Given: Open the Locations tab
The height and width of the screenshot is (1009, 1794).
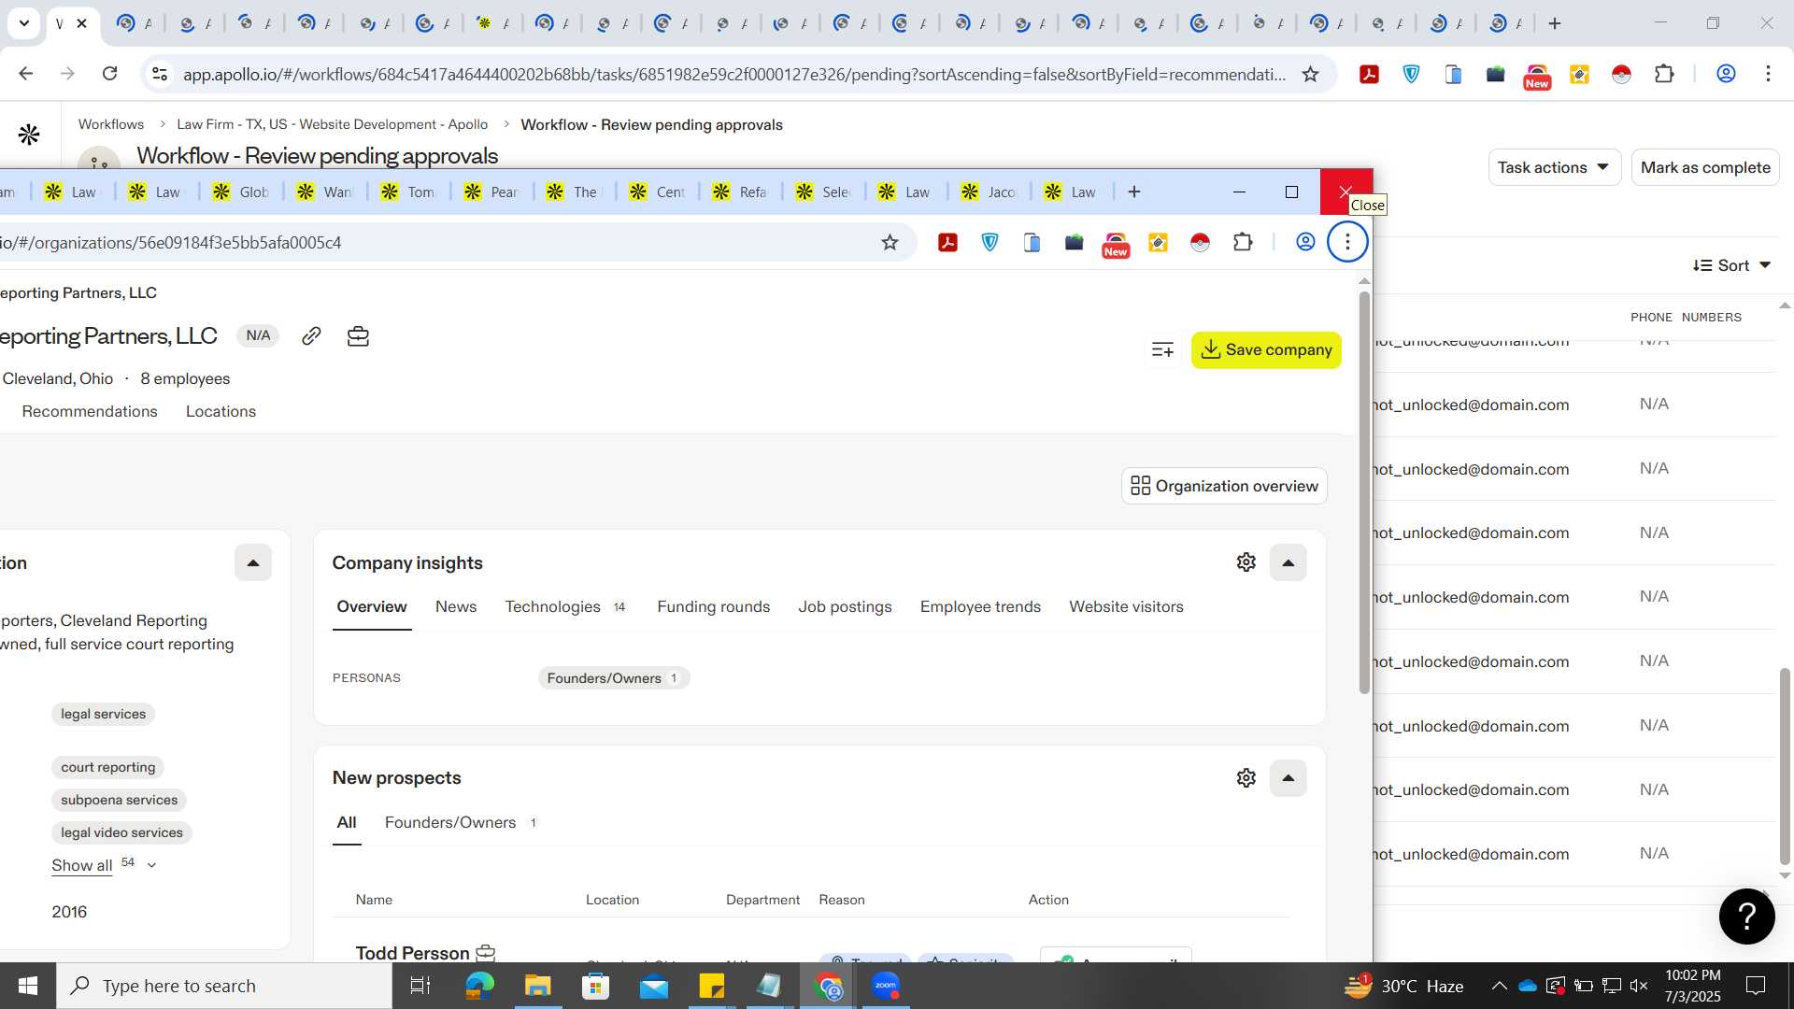Looking at the screenshot, I should click(221, 412).
